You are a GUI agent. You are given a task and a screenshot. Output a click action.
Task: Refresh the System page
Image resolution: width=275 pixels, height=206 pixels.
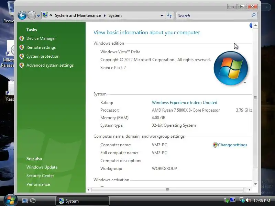click(169, 15)
